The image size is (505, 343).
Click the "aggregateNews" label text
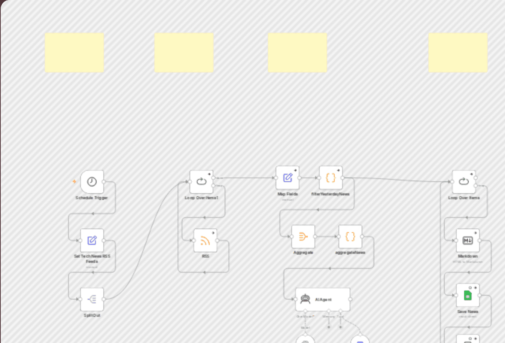[350, 253]
